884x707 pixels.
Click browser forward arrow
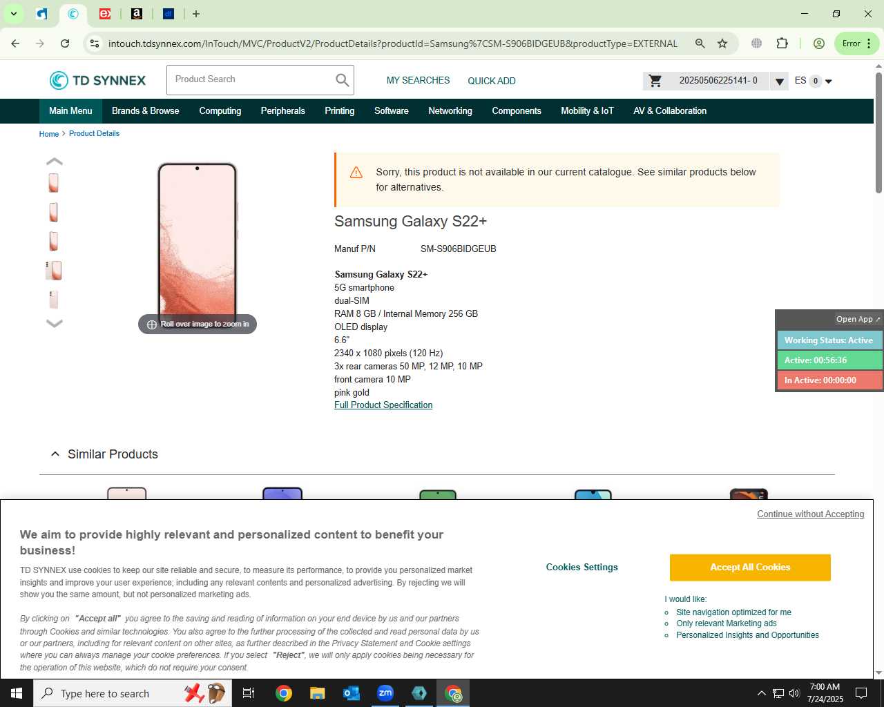[40, 43]
